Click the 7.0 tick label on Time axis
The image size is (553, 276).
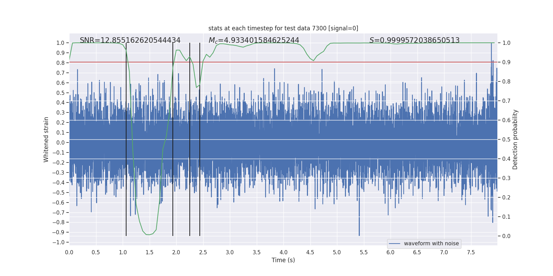click(444, 252)
